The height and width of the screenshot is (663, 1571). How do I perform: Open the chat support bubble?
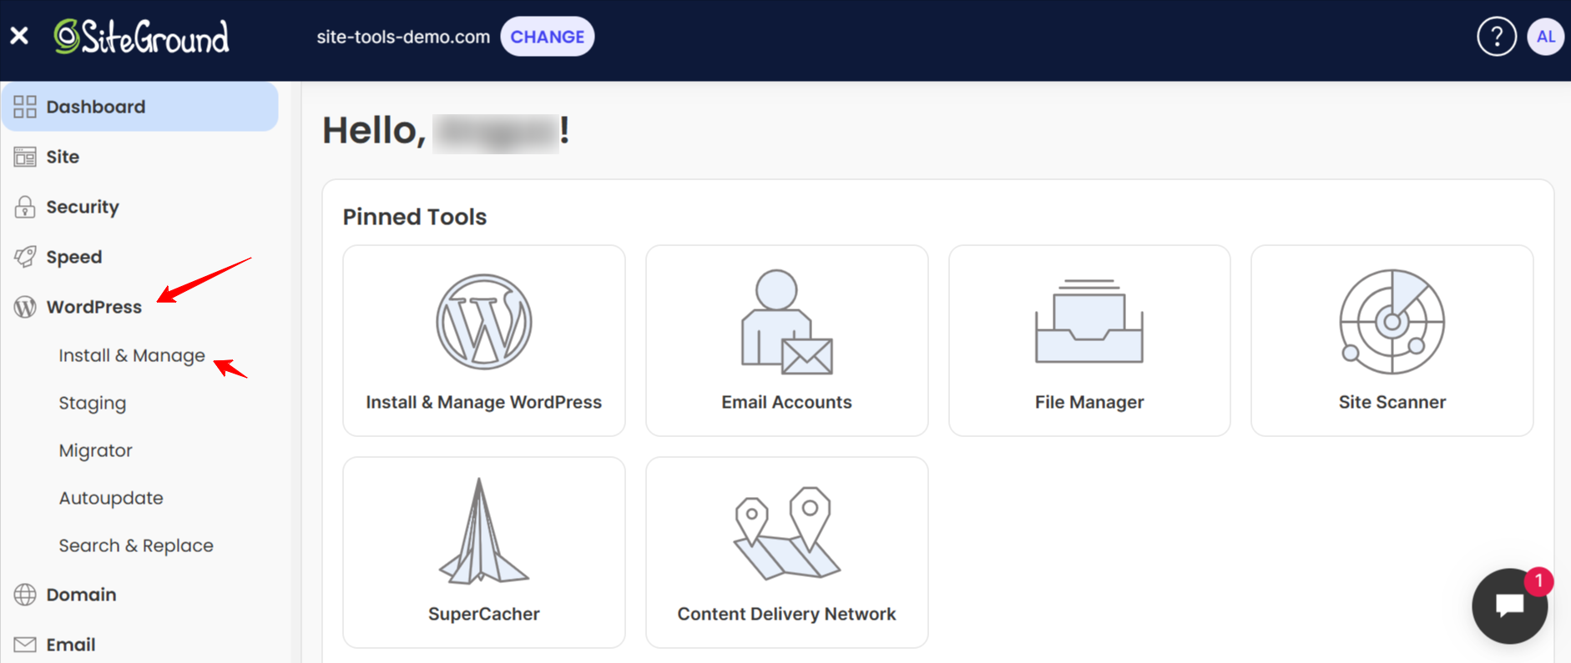[1509, 606]
